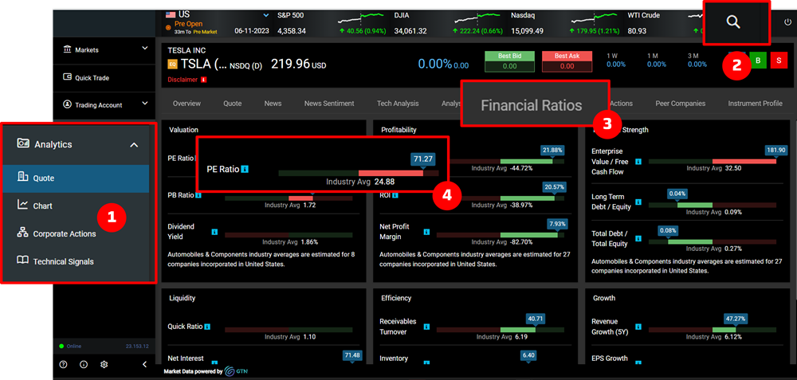797x380 pixels.
Task: Open Corporate Actions in Analytics sidebar
Action: coord(65,233)
